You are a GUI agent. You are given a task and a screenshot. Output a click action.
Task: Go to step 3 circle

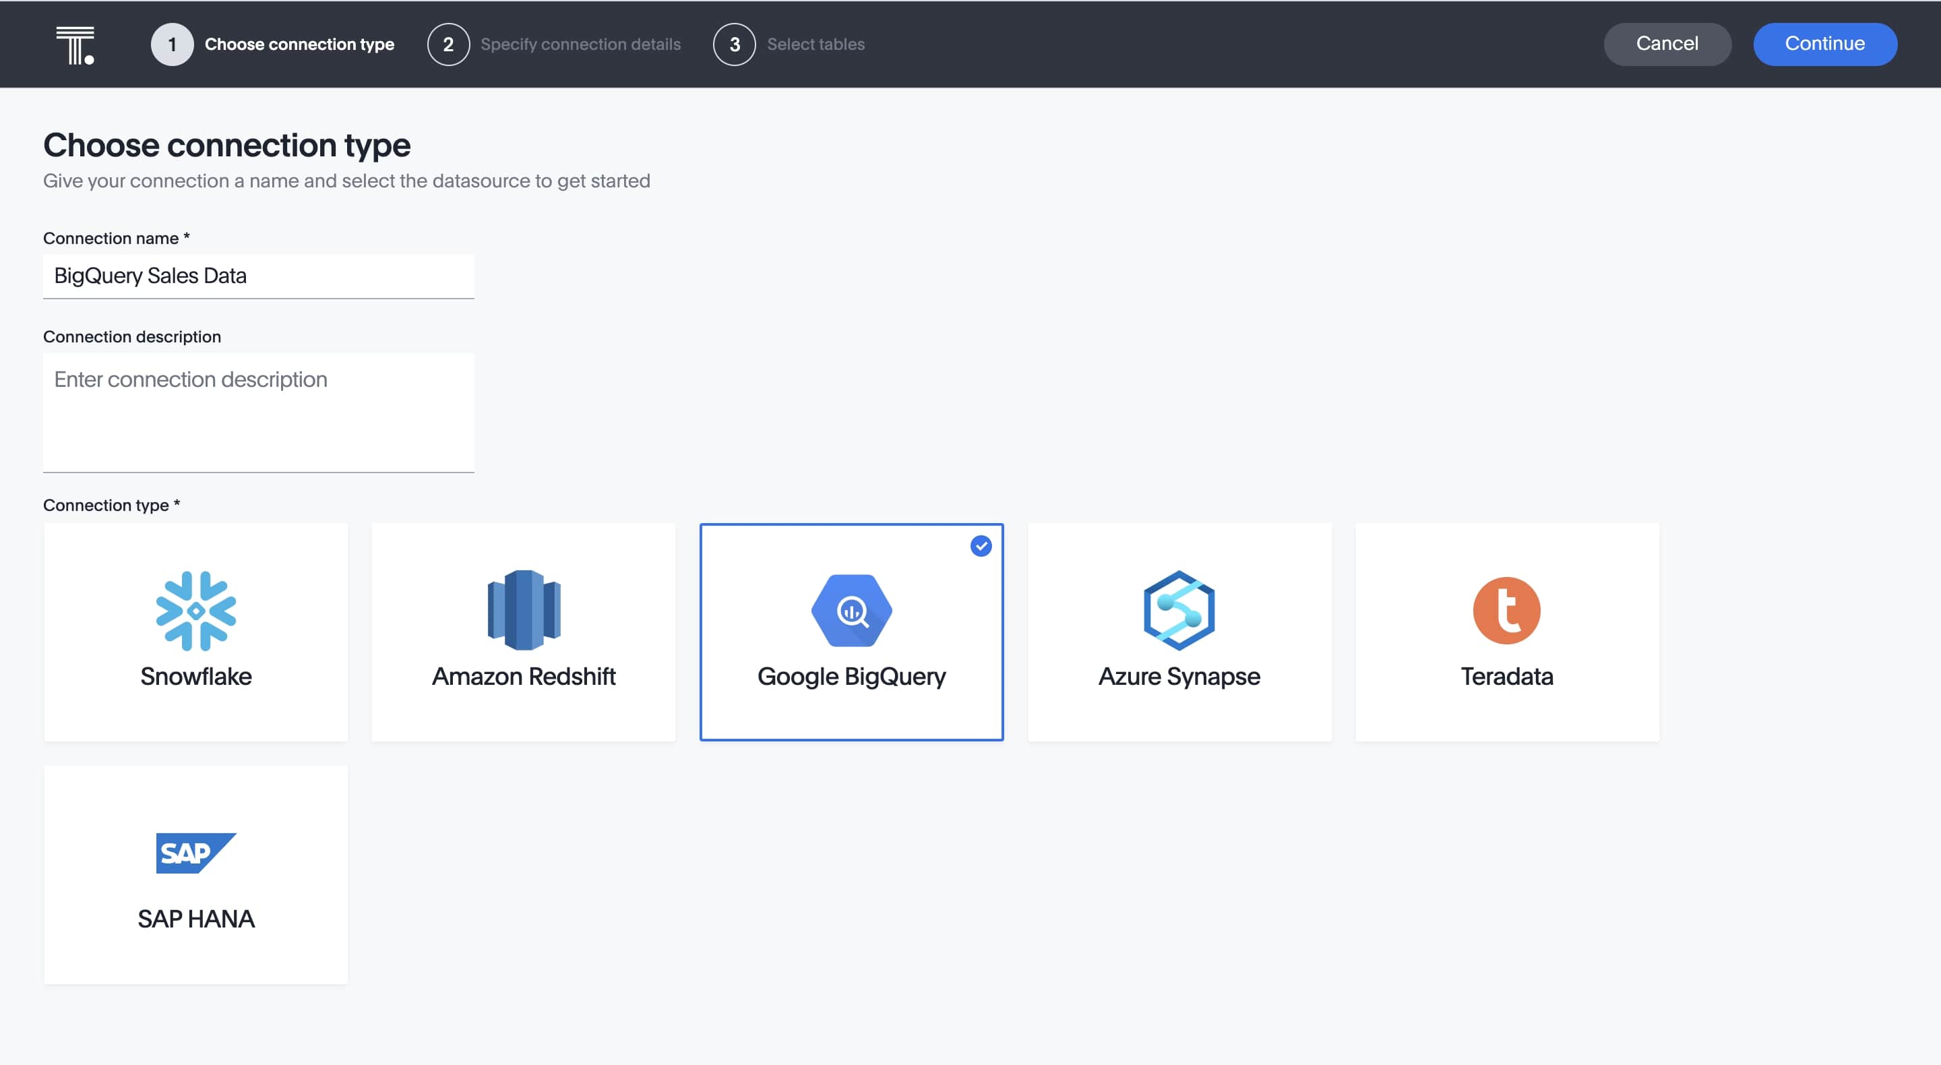click(x=735, y=44)
